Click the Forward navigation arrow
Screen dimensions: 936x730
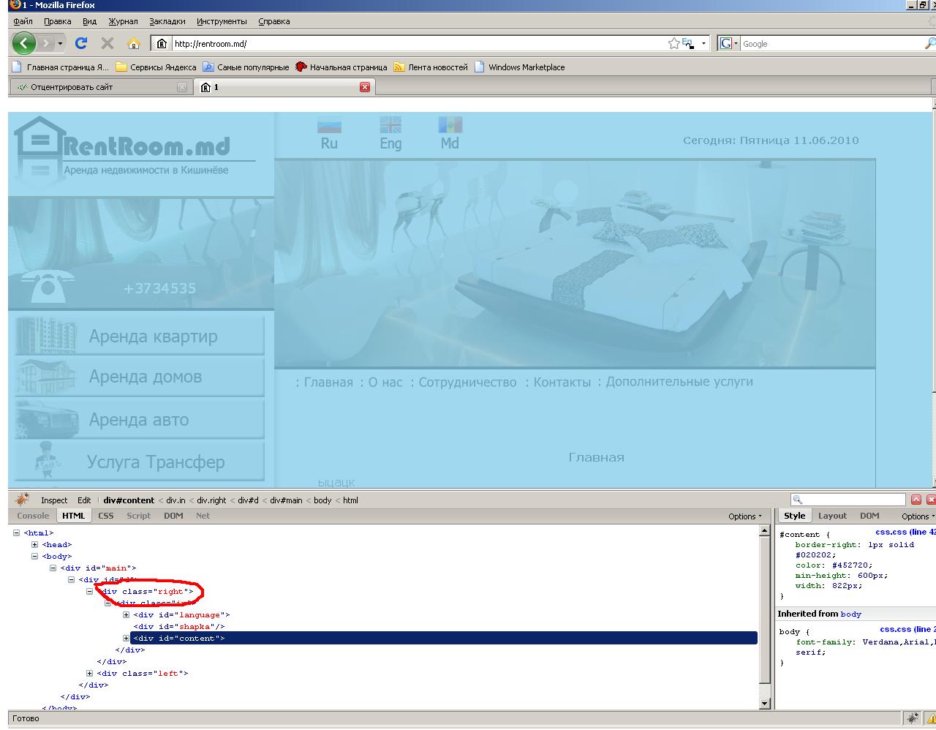pos(46,44)
